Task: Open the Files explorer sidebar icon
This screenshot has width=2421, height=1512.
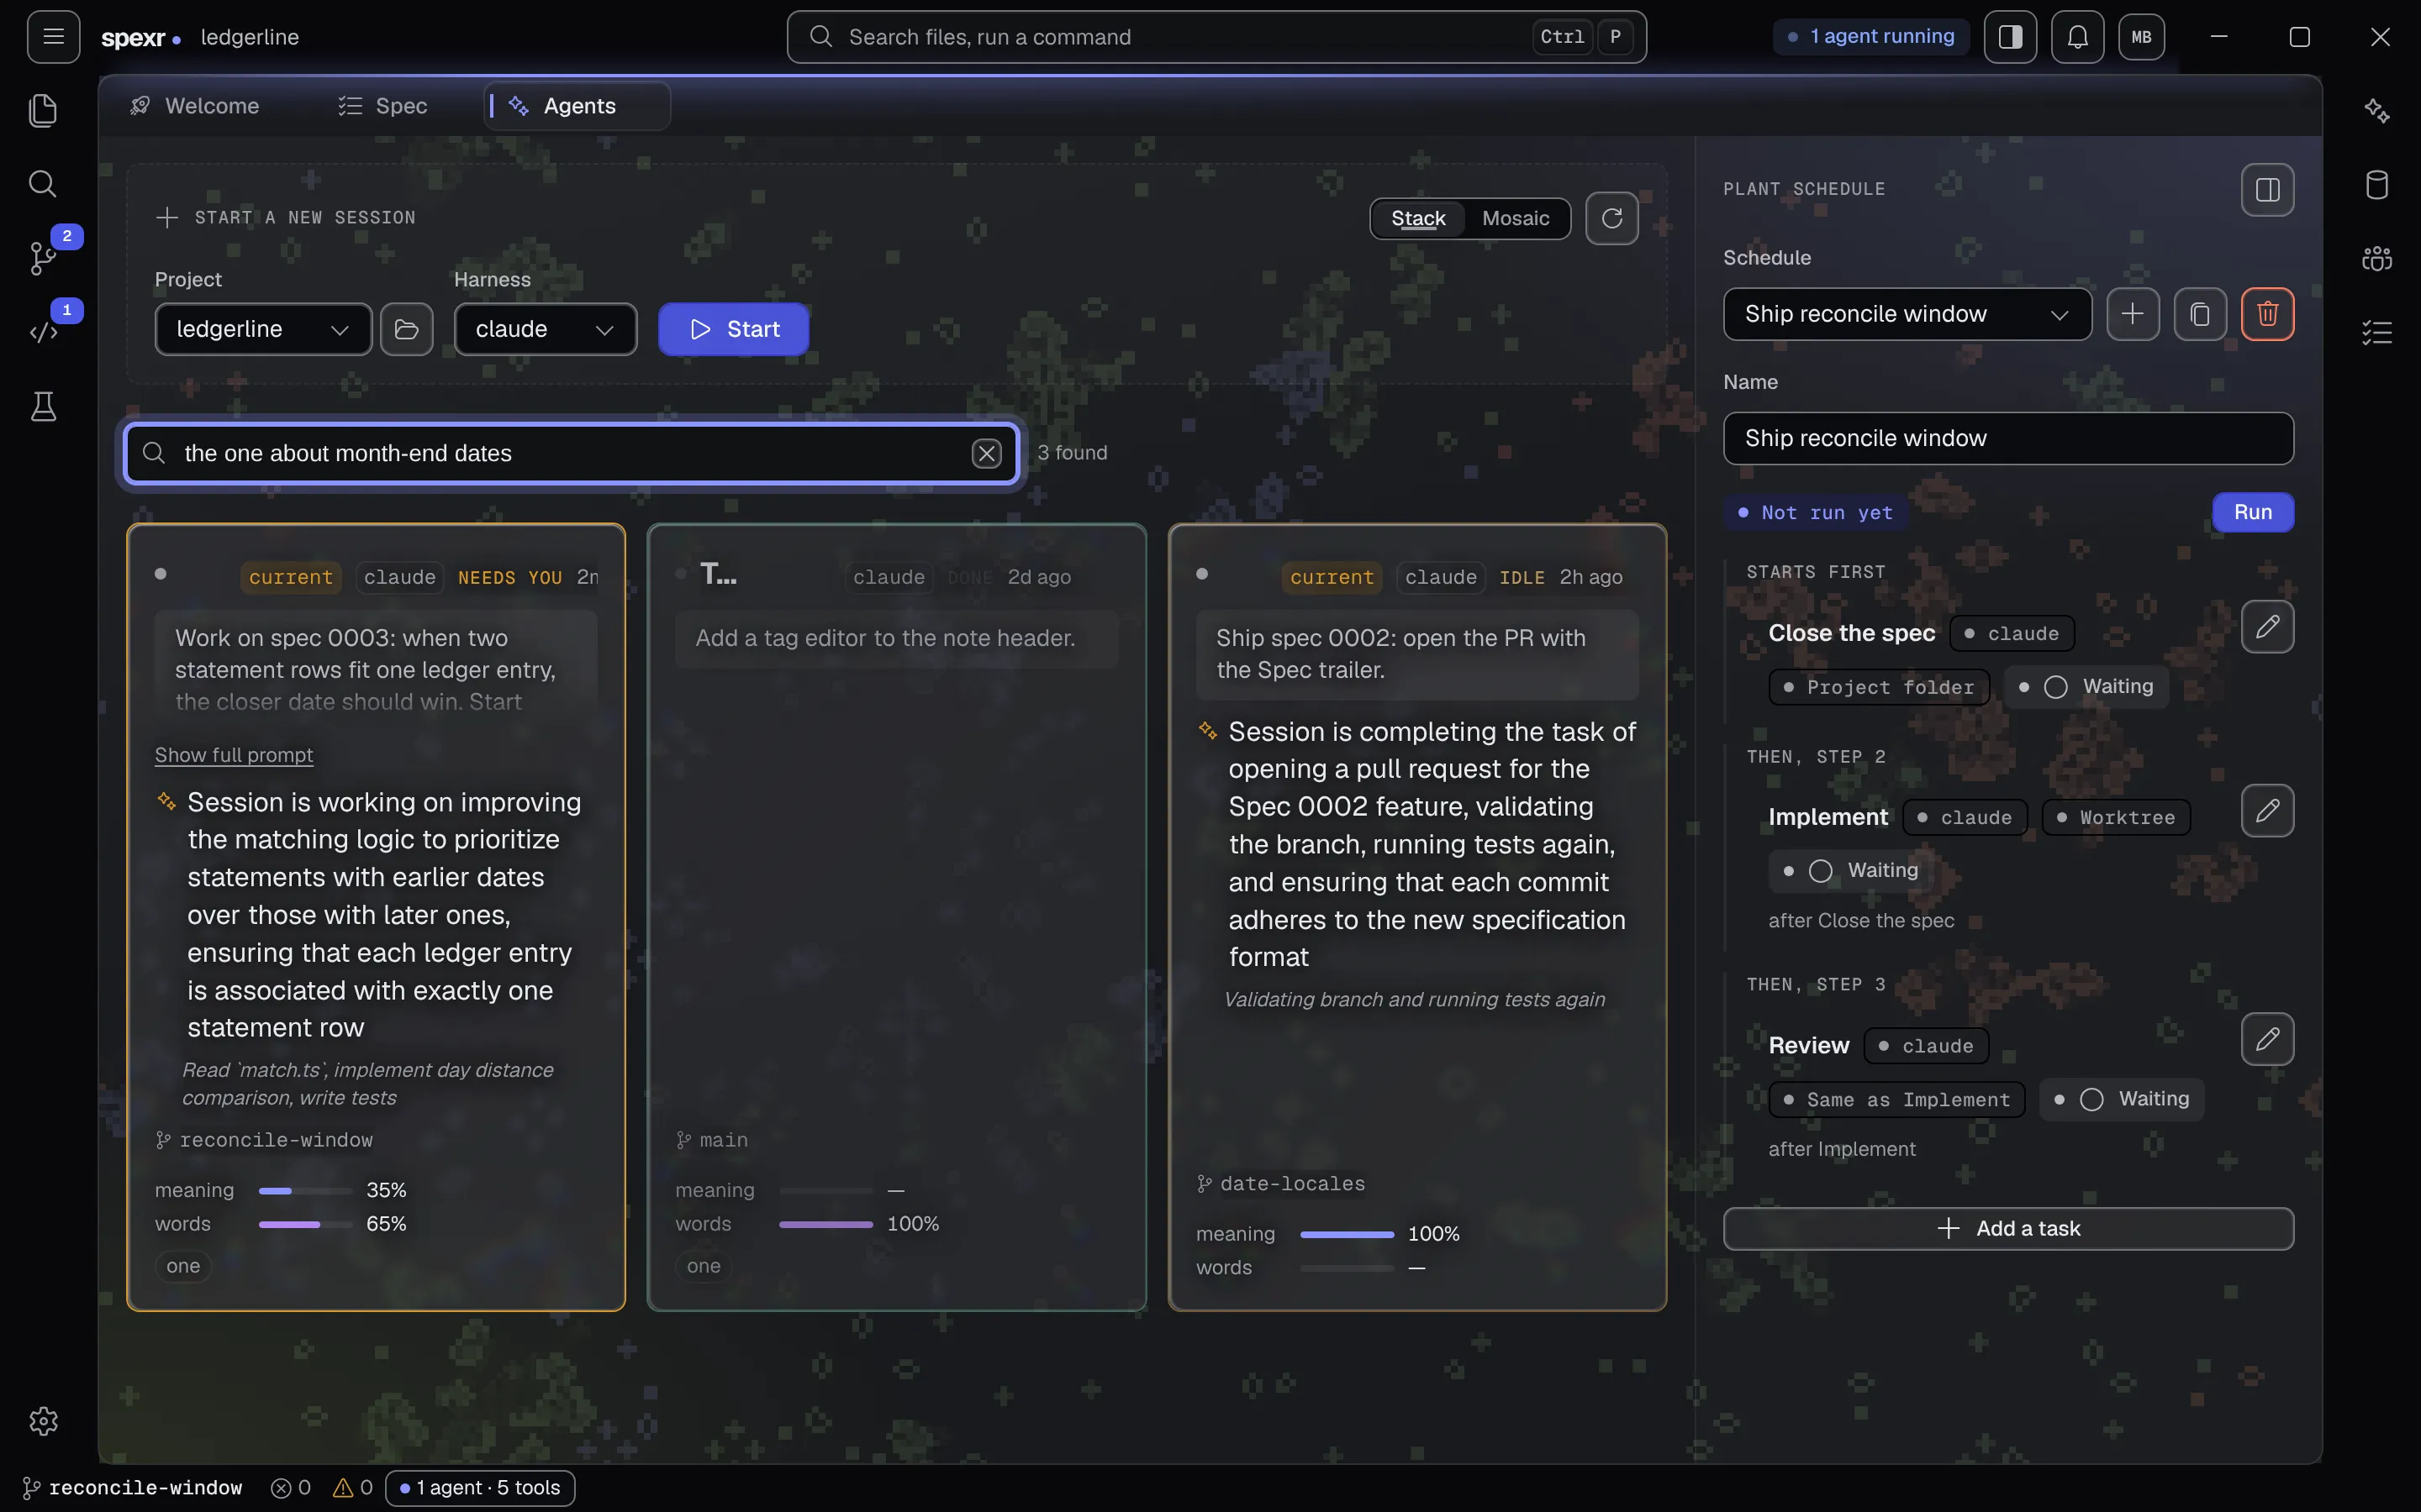Action: [x=43, y=110]
